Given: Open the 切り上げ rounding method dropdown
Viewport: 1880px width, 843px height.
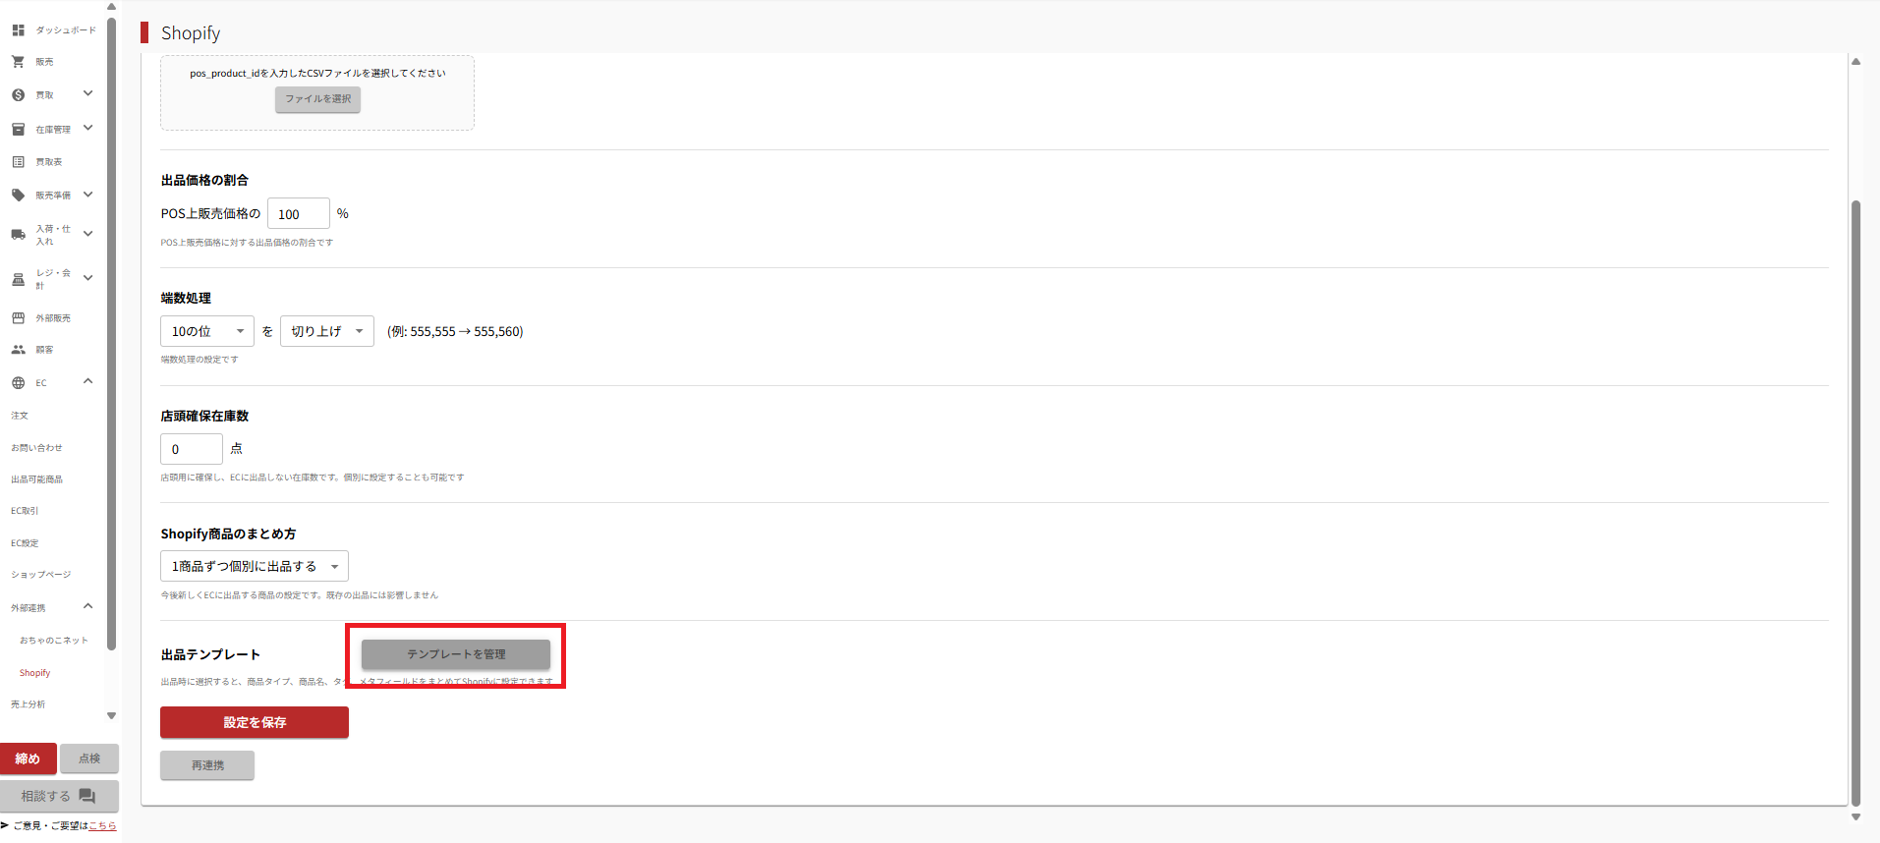Looking at the screenshot, I should tap(327, 331).
